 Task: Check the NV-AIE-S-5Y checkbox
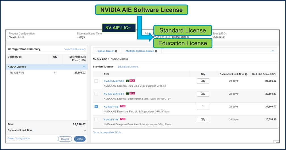(x=96, y=119)
